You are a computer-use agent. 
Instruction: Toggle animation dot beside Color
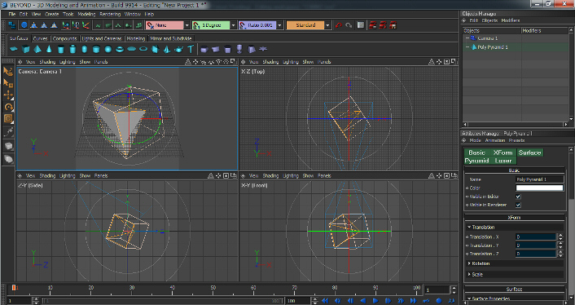pos(467,188)
